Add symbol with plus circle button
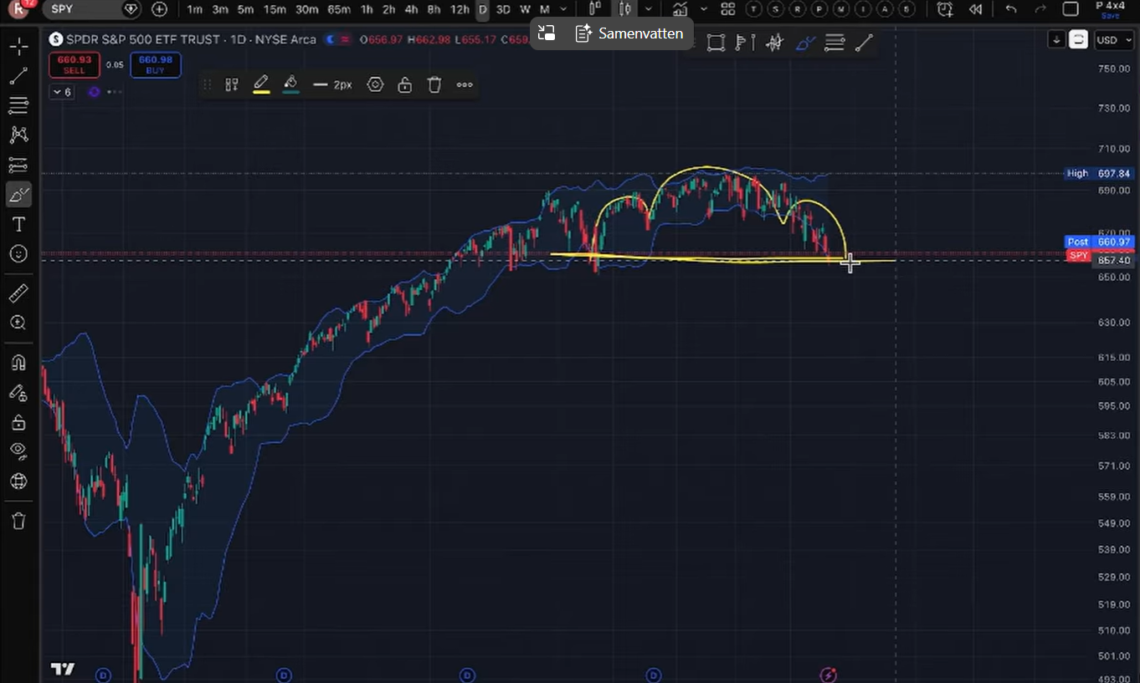Viewport: 1140px width, 683px height. (159, 9)
